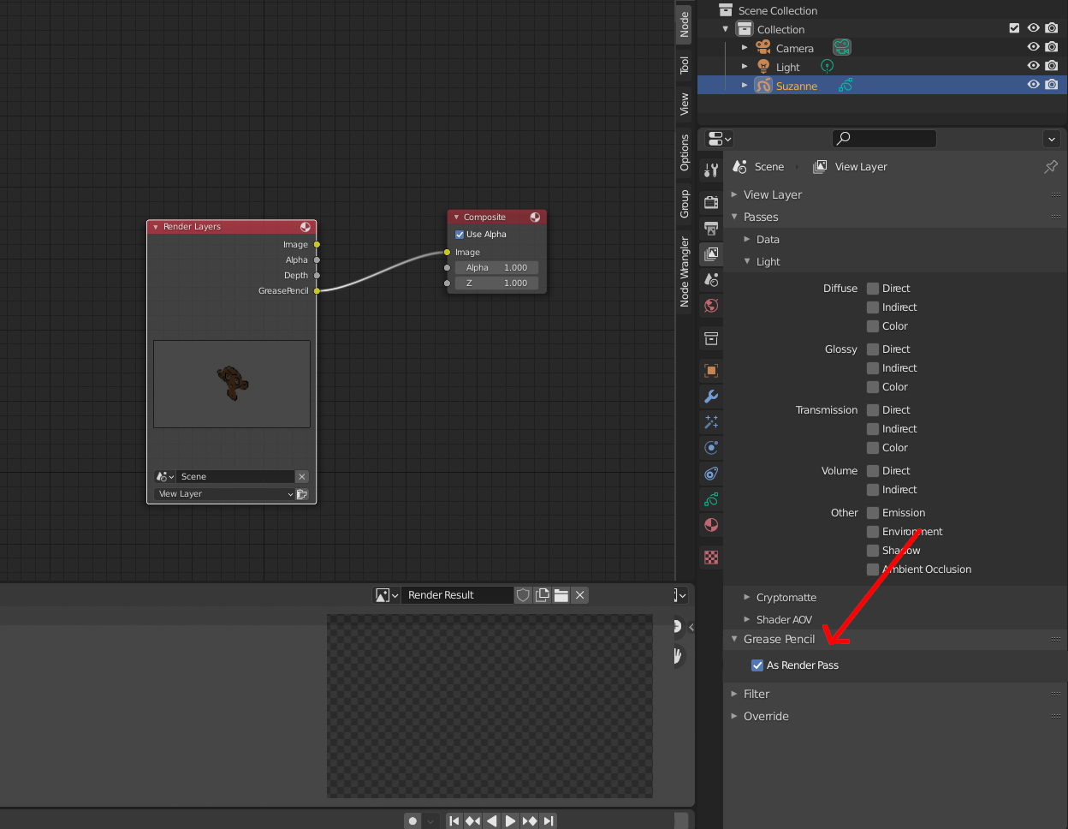Switch to the Options sidebar tab
The height and width of the screenshot is (829, 1068).
pos(685,152)
